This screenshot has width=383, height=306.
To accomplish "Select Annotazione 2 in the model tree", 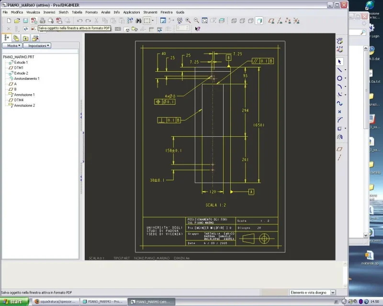I will [22, 105].
